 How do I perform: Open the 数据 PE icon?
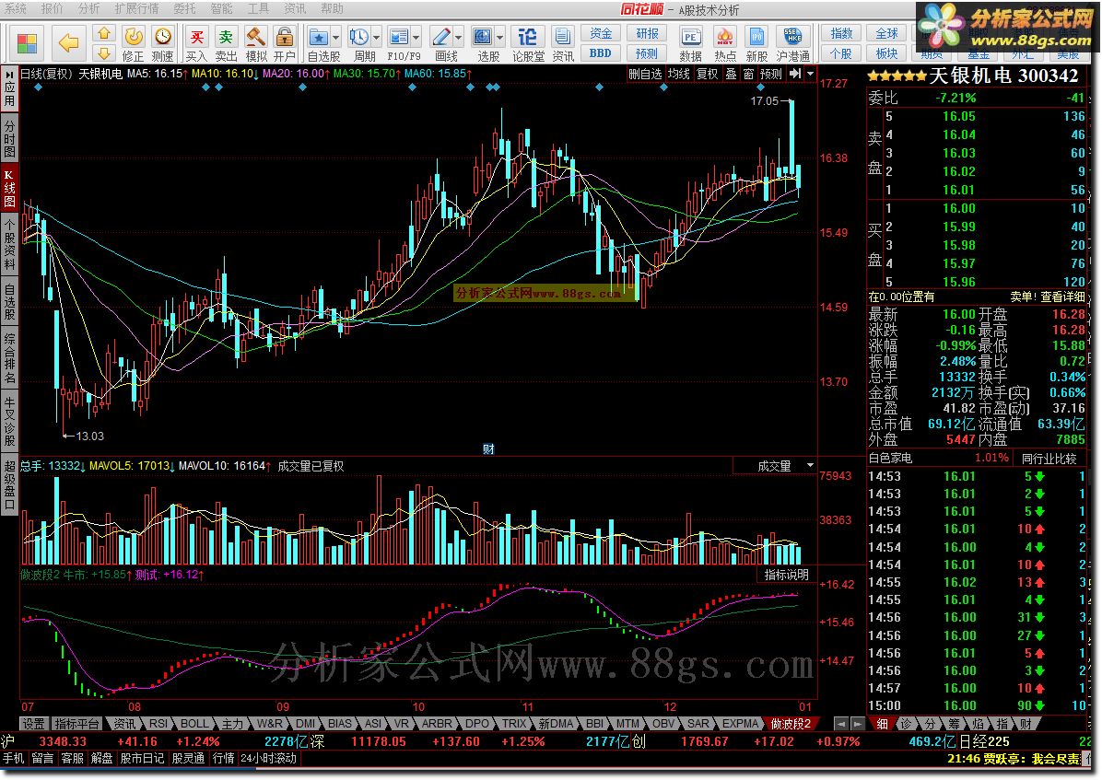(x=691, y=36)
